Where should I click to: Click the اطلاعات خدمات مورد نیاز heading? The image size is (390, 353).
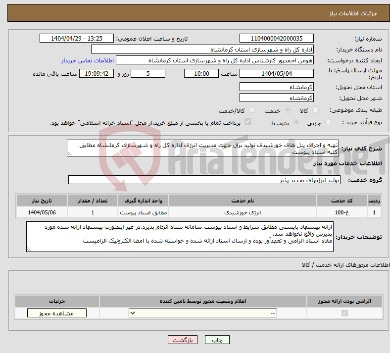click(347, 163)
